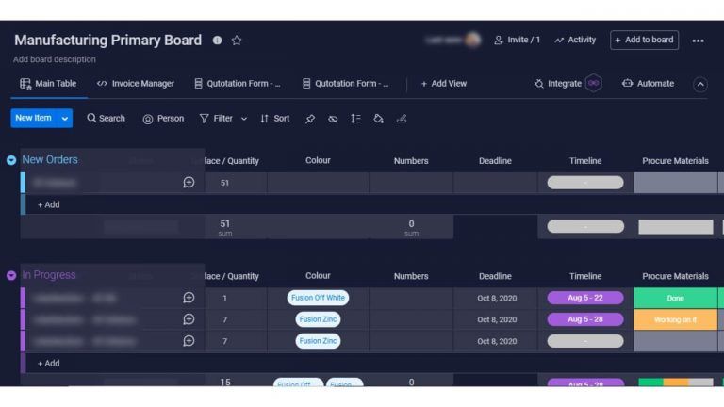Screen dimensions: 724x407
Task: Open the Invoice Manager tab
Action: [x=136, y=84]
